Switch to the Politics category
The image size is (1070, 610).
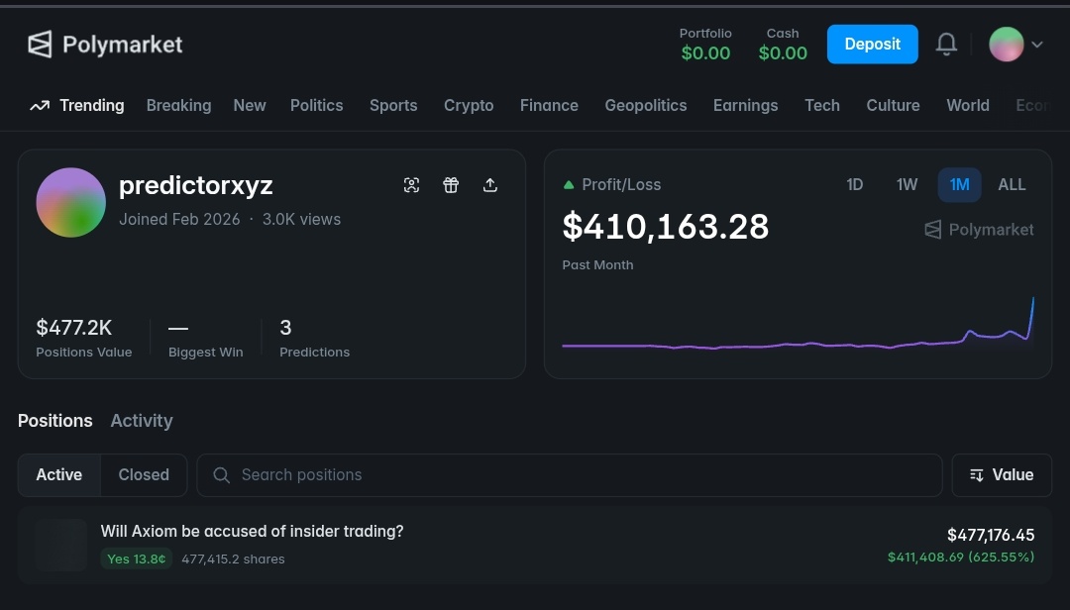pyautogui.click(x=317, y=105)
